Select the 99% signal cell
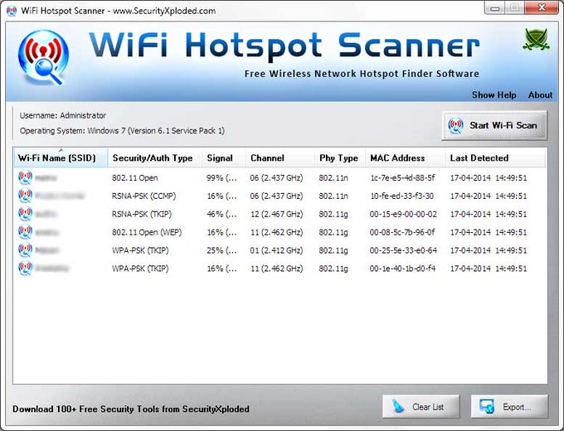Screen dimensions: 564x431 point(221,178)
